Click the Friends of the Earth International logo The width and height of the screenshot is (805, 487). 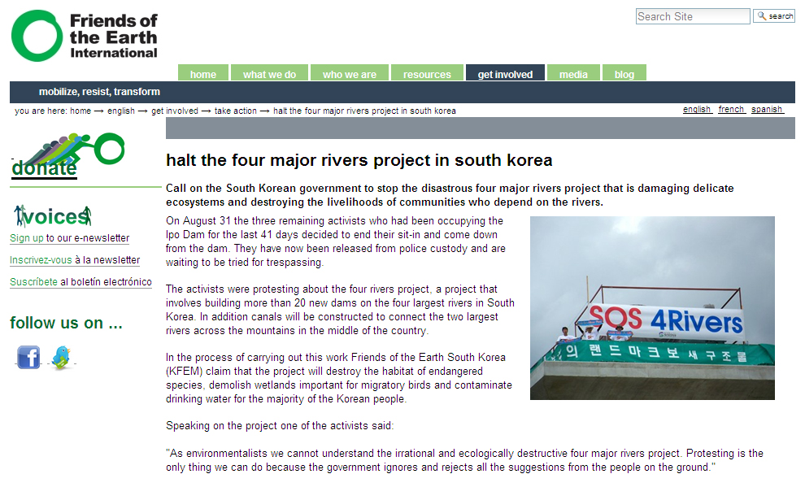(85, 36)
